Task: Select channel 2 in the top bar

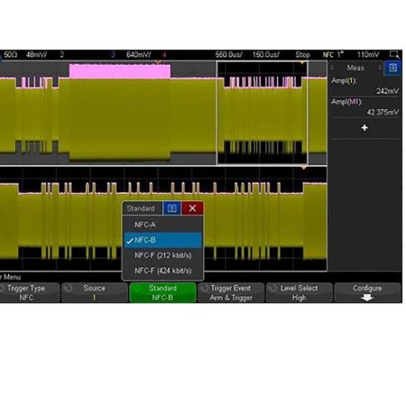Action: [61, 54]
